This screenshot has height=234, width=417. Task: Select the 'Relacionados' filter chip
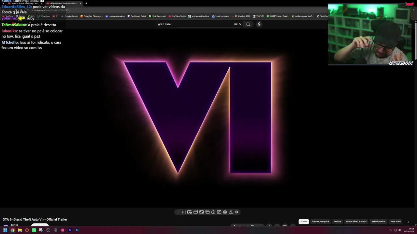[x=379, y=222]
